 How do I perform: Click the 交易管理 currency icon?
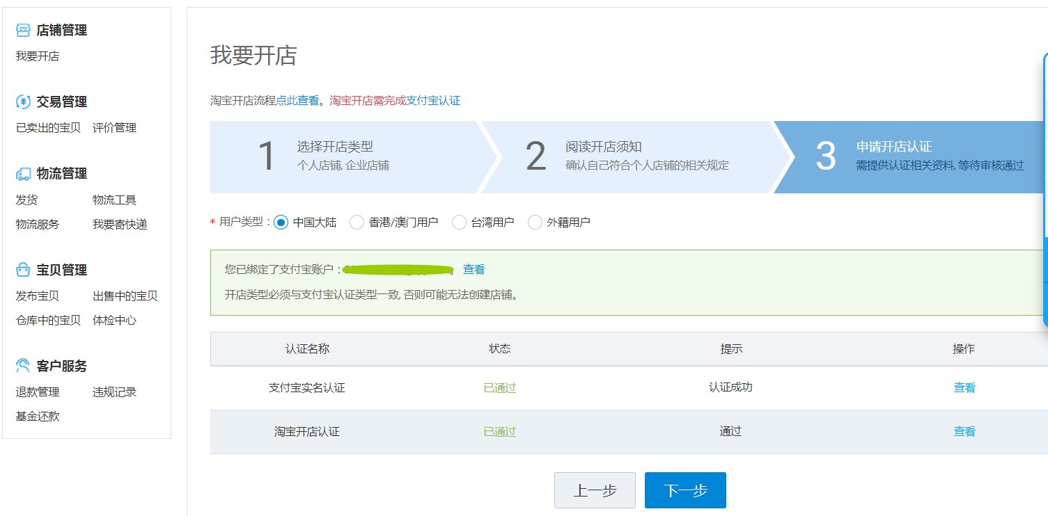22,101
